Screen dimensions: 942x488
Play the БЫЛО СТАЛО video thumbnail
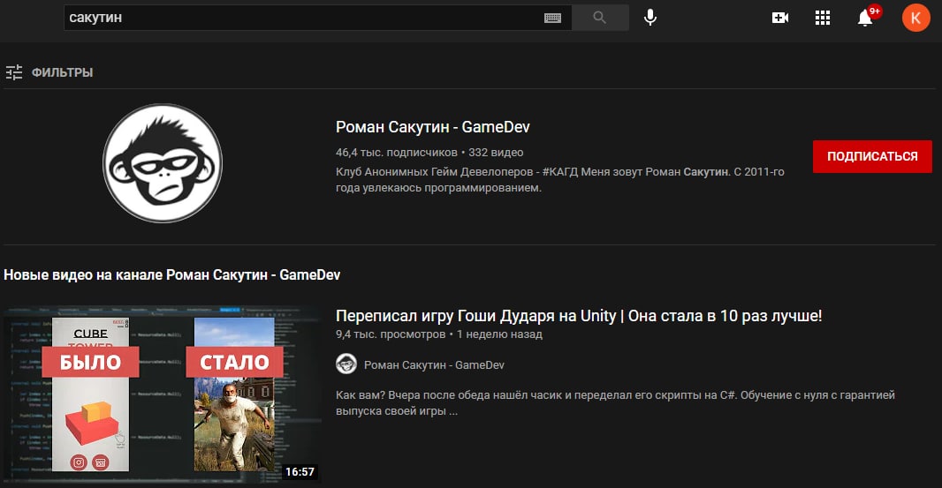[163, 394]
